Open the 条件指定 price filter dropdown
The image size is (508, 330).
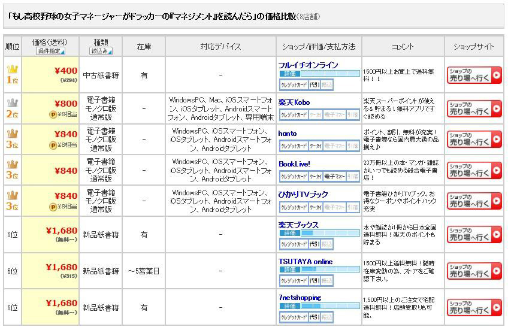50,51
